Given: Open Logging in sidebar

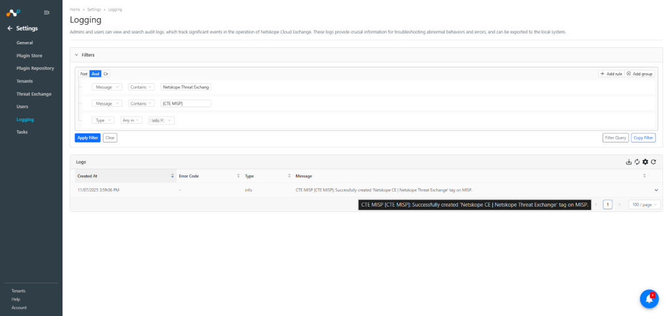Looking at the screenshot, I should (x=26, y=120).
